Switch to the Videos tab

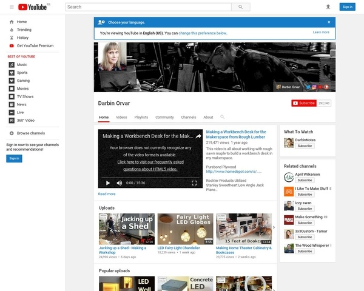point(121,117)
